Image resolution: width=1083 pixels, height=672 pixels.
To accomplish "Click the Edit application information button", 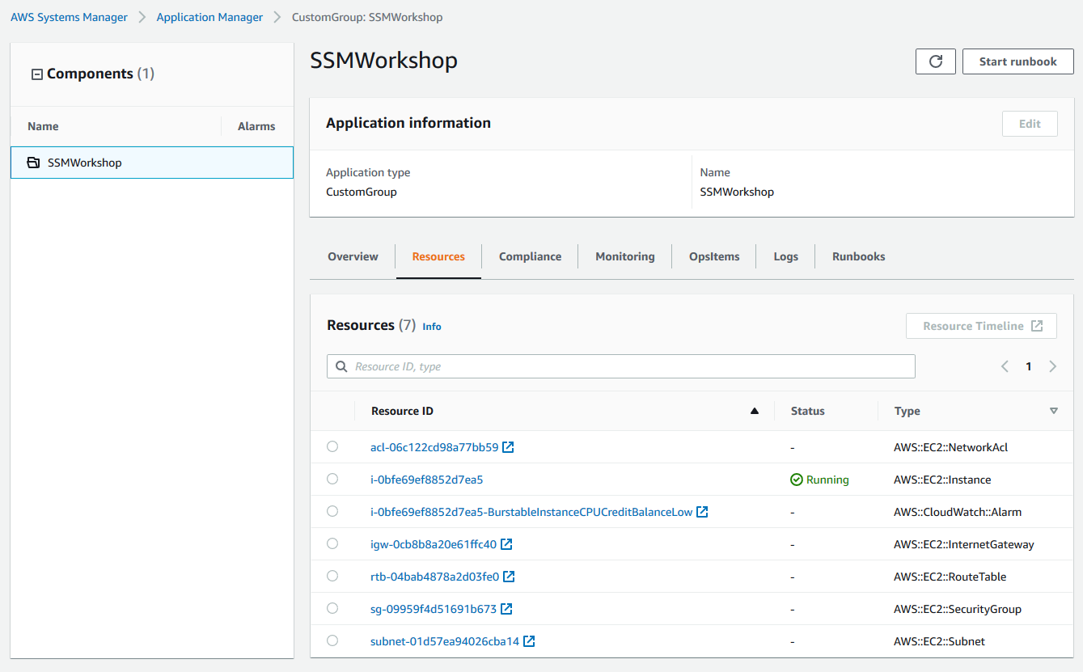I will (1030, 124).
